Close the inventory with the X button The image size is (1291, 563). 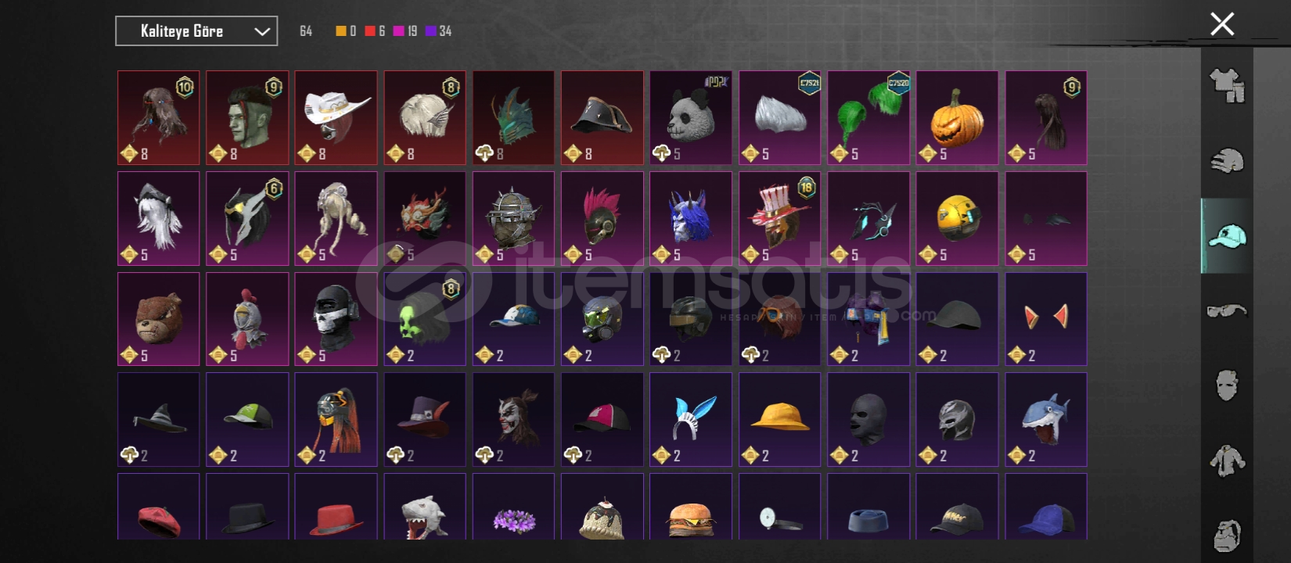click(1222, 24)
